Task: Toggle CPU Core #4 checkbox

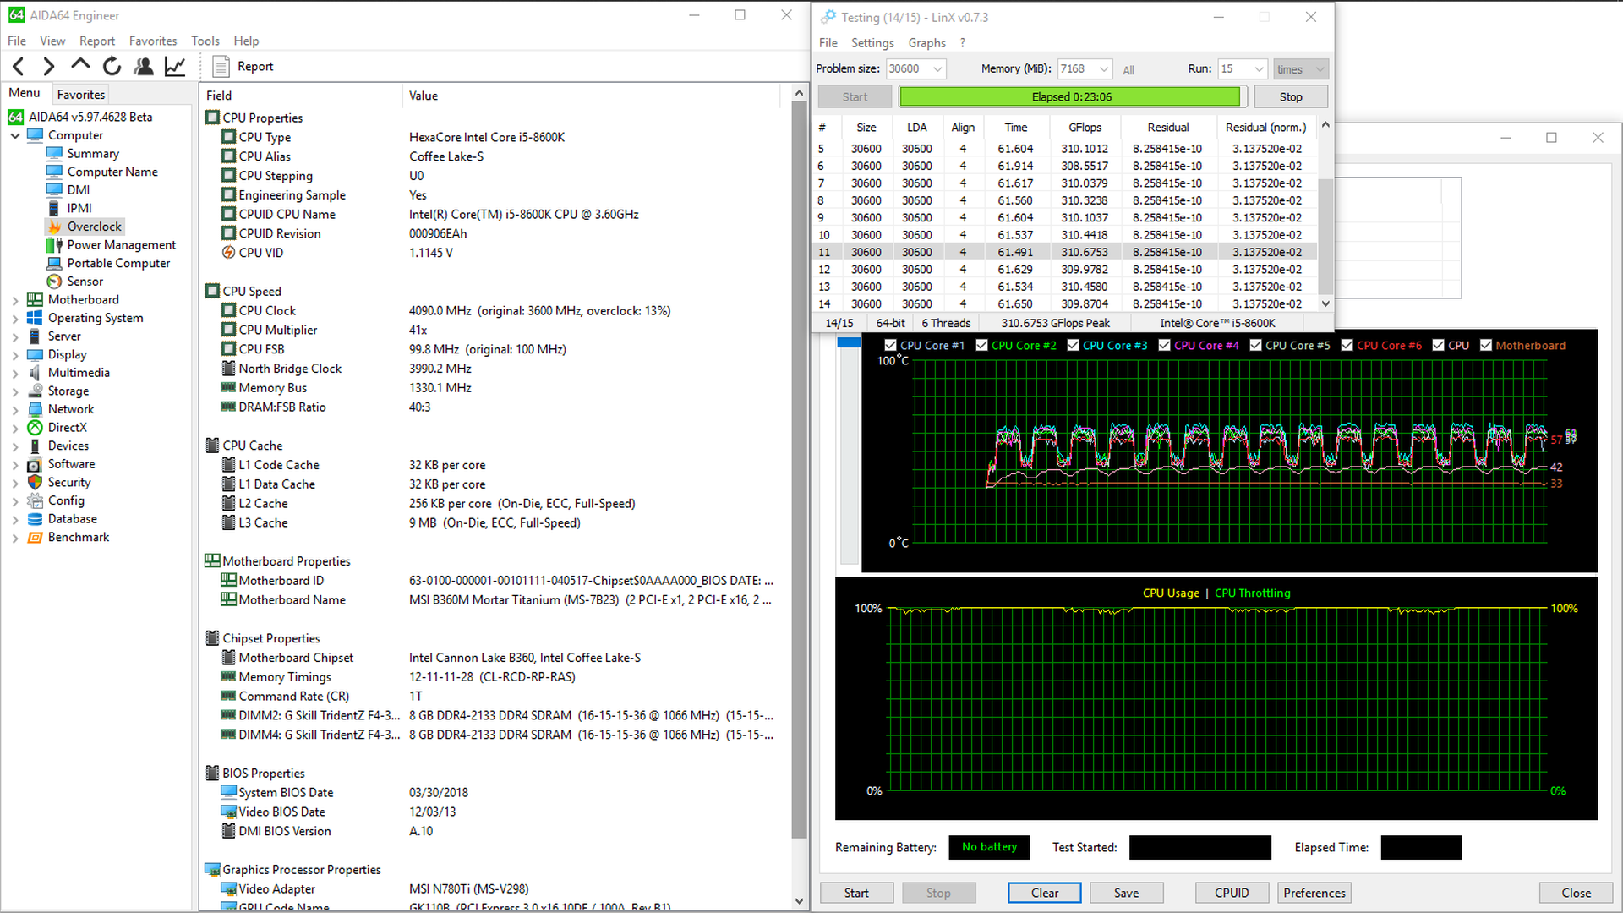Action: 1164,345
